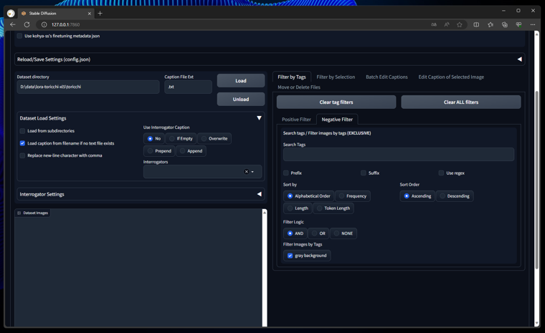Click into the Search Tags input field
This screenshot has width=545, height=333.
pos(398,155)
